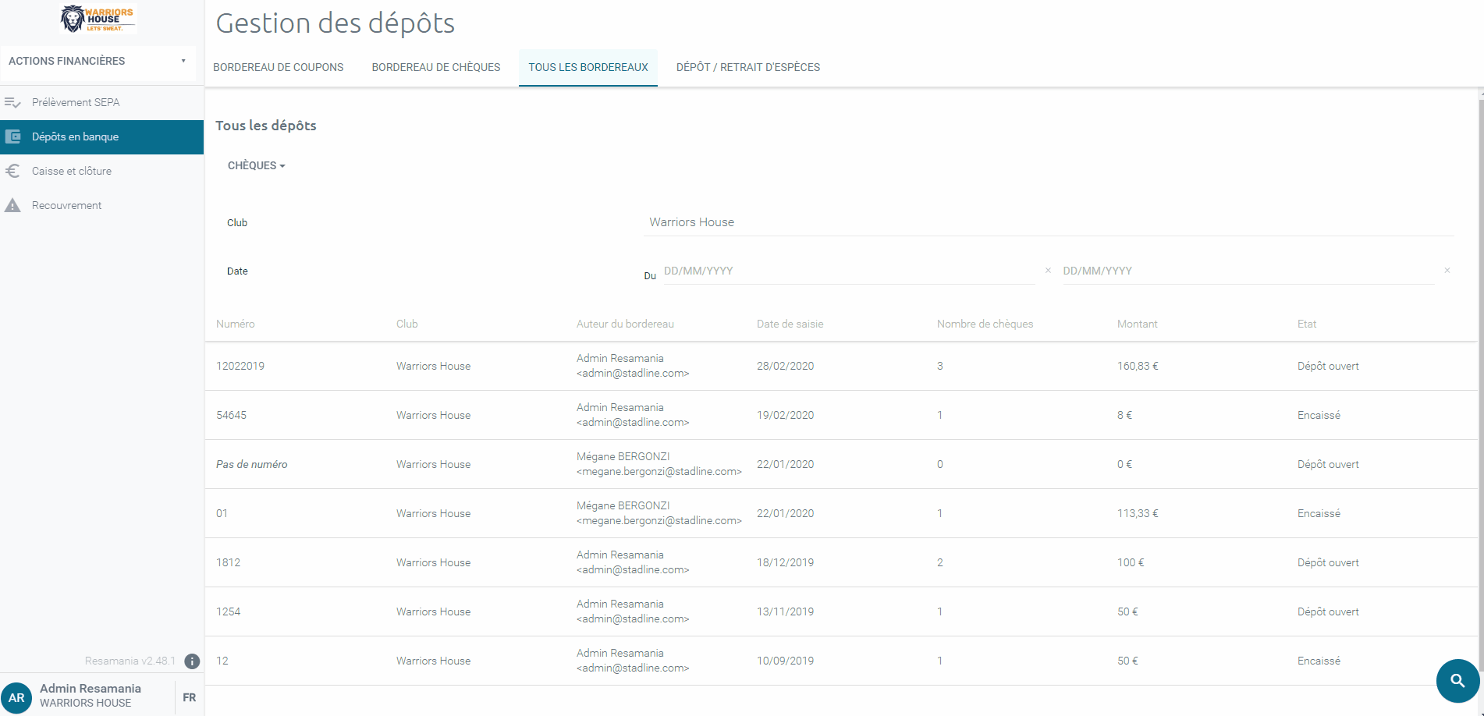Open the Resamania version info icon
1484x716 pixels.
click(192, 661)
